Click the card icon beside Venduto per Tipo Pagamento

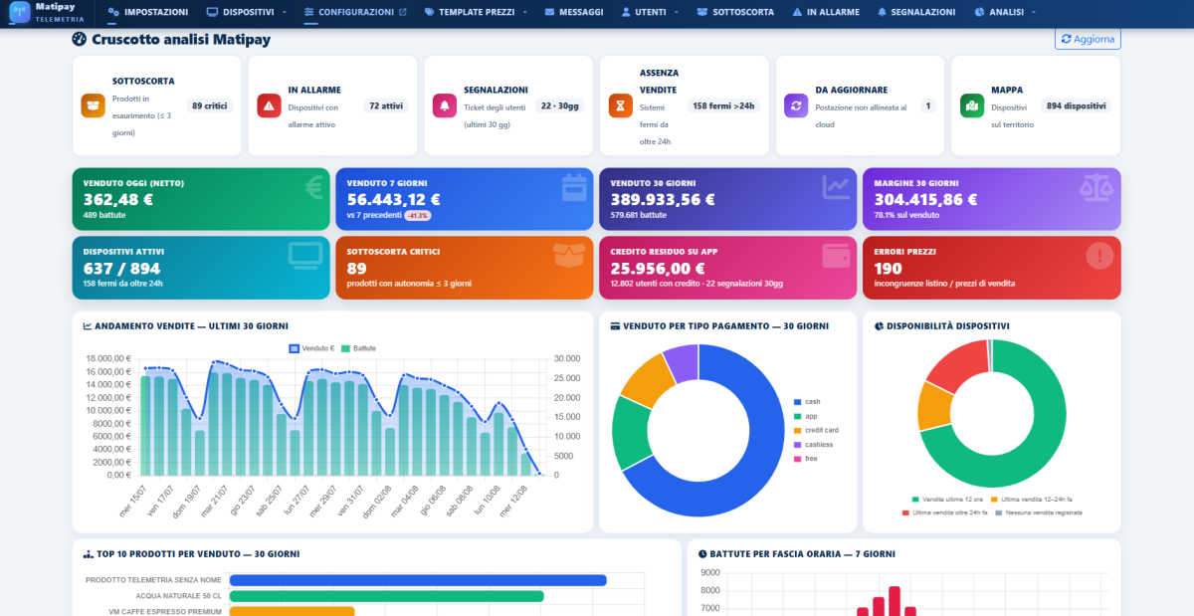615,325
